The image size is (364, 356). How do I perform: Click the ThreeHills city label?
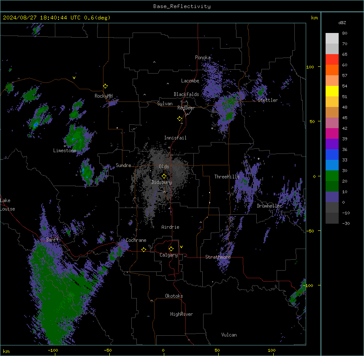(x=227, y=177)
